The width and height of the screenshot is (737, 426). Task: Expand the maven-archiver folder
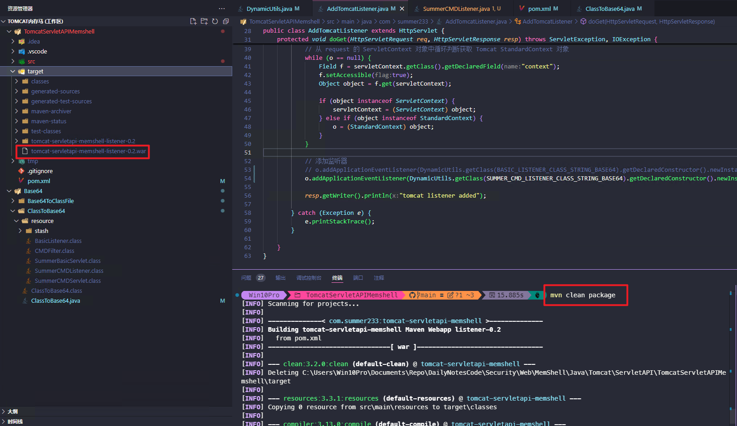pos(16,111)
